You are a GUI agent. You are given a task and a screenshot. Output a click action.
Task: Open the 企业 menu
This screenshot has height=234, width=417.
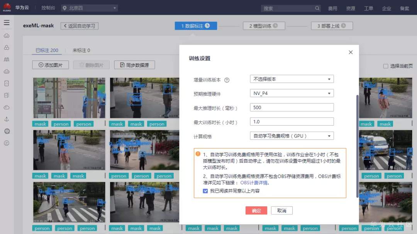[x=386, y=8]
